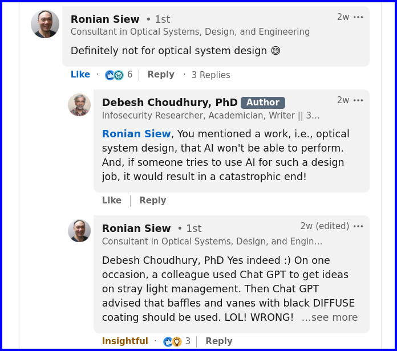Open the reaction count 6
Image resolution: width=397 pixels, height=351 pixels.
click(x=129, y=74)
